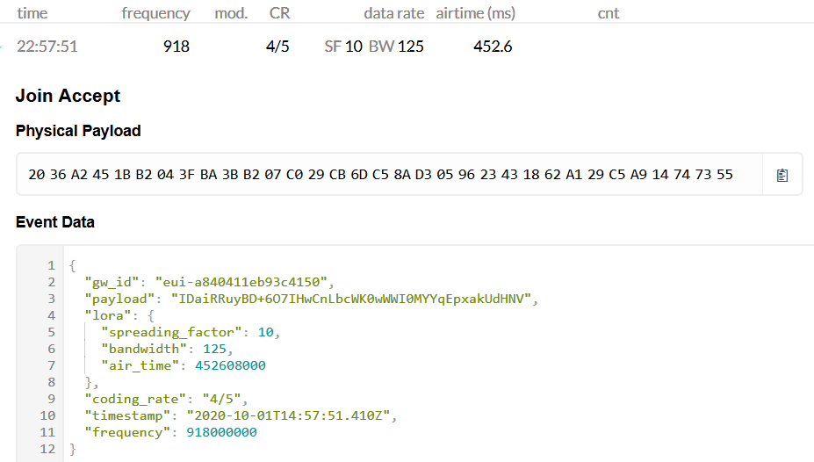This screenshot has height=462, width=814.
Task: Click the 452.6 airtime value
Action: [x=493, y=47]
